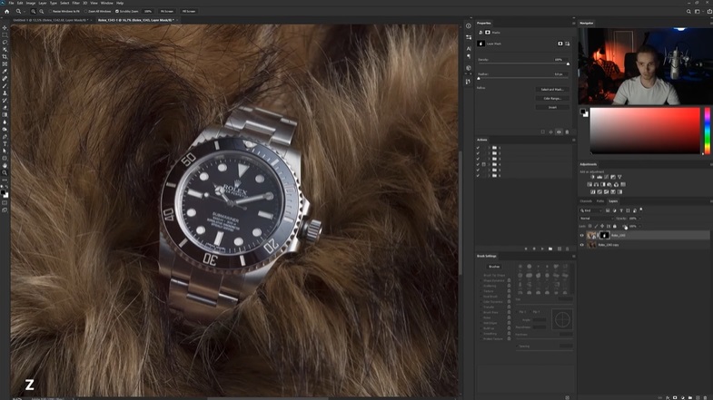Open the Image menu
This screenshot has height=400, width=713.
click(x=31, y=3)
